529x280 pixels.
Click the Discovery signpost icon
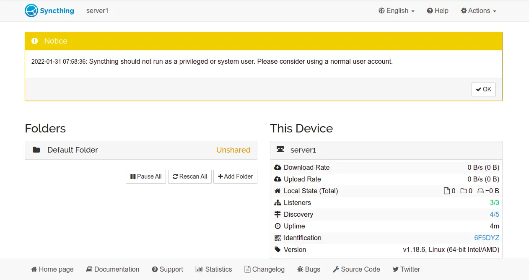tap(277, 214)
